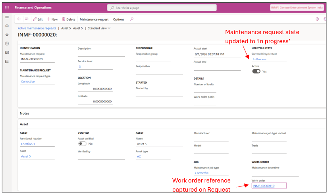Click the Search for a page box
Image resolution: width=328 pixels, height=194 pixels.
click(162, 8)
